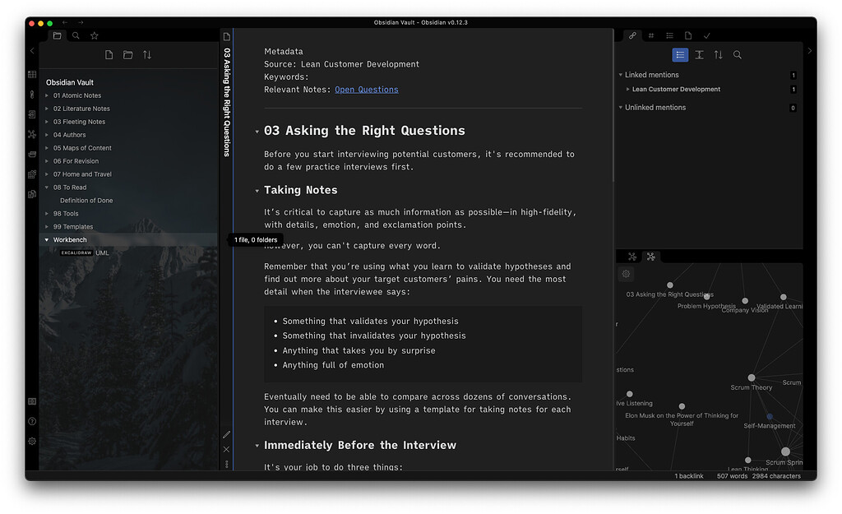Collapse the Workbench folder
Image resolution: width=842 pixels, height=514 pixels.
[x=47, y=239]
